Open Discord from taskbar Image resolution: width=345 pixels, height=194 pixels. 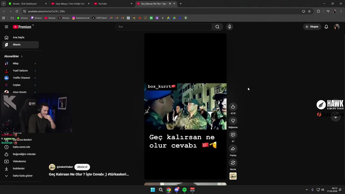pos(177,190)
